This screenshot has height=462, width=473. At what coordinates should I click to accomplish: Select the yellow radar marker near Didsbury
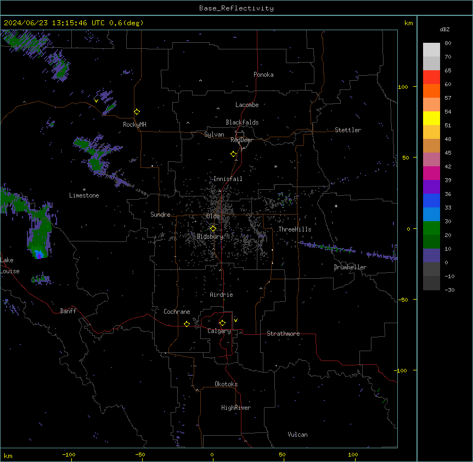(213, 229)
